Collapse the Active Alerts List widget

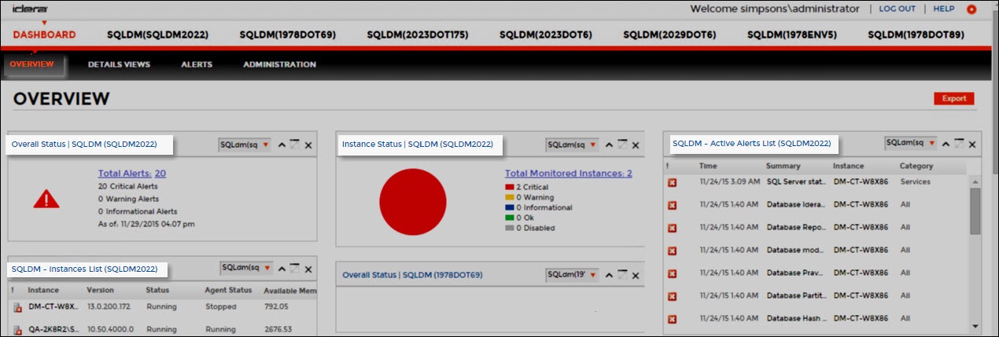pyautogui.click(x=946, y=145)
